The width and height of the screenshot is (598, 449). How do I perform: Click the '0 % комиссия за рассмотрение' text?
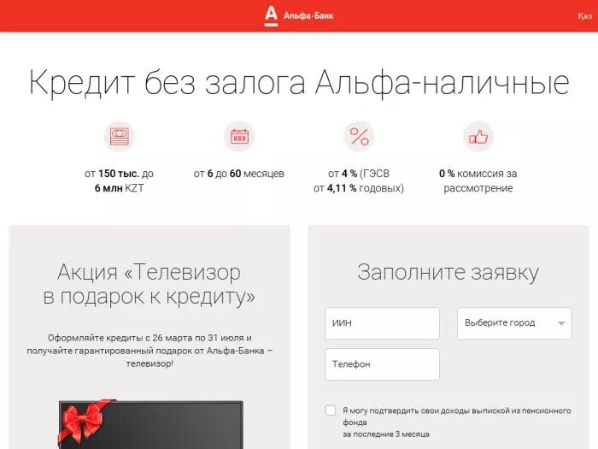click(478, 180)
